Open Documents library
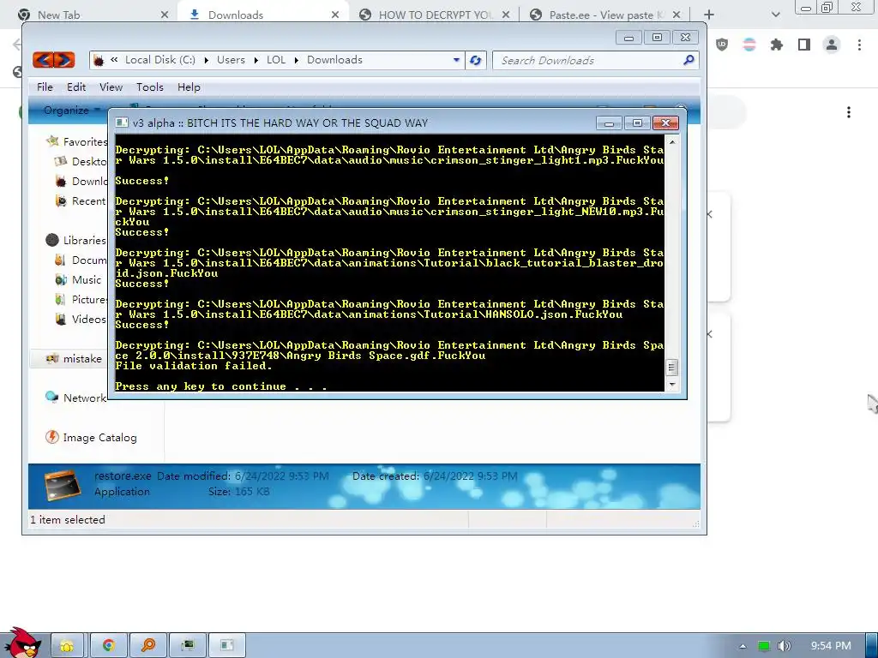878x658 pixels. [81, 260]
